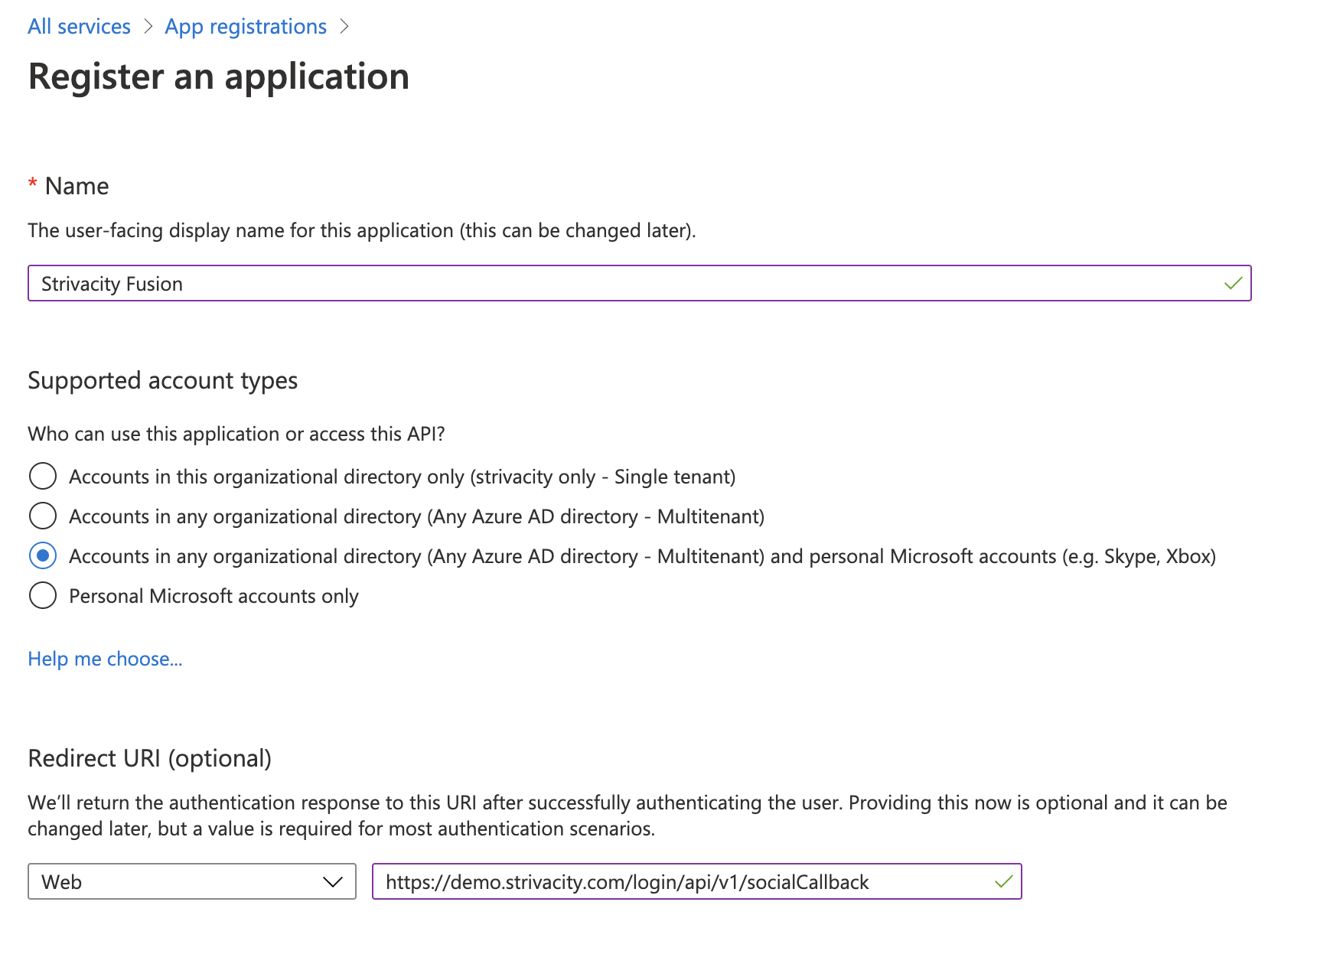Click the "Name" field label text

(77, 186)
